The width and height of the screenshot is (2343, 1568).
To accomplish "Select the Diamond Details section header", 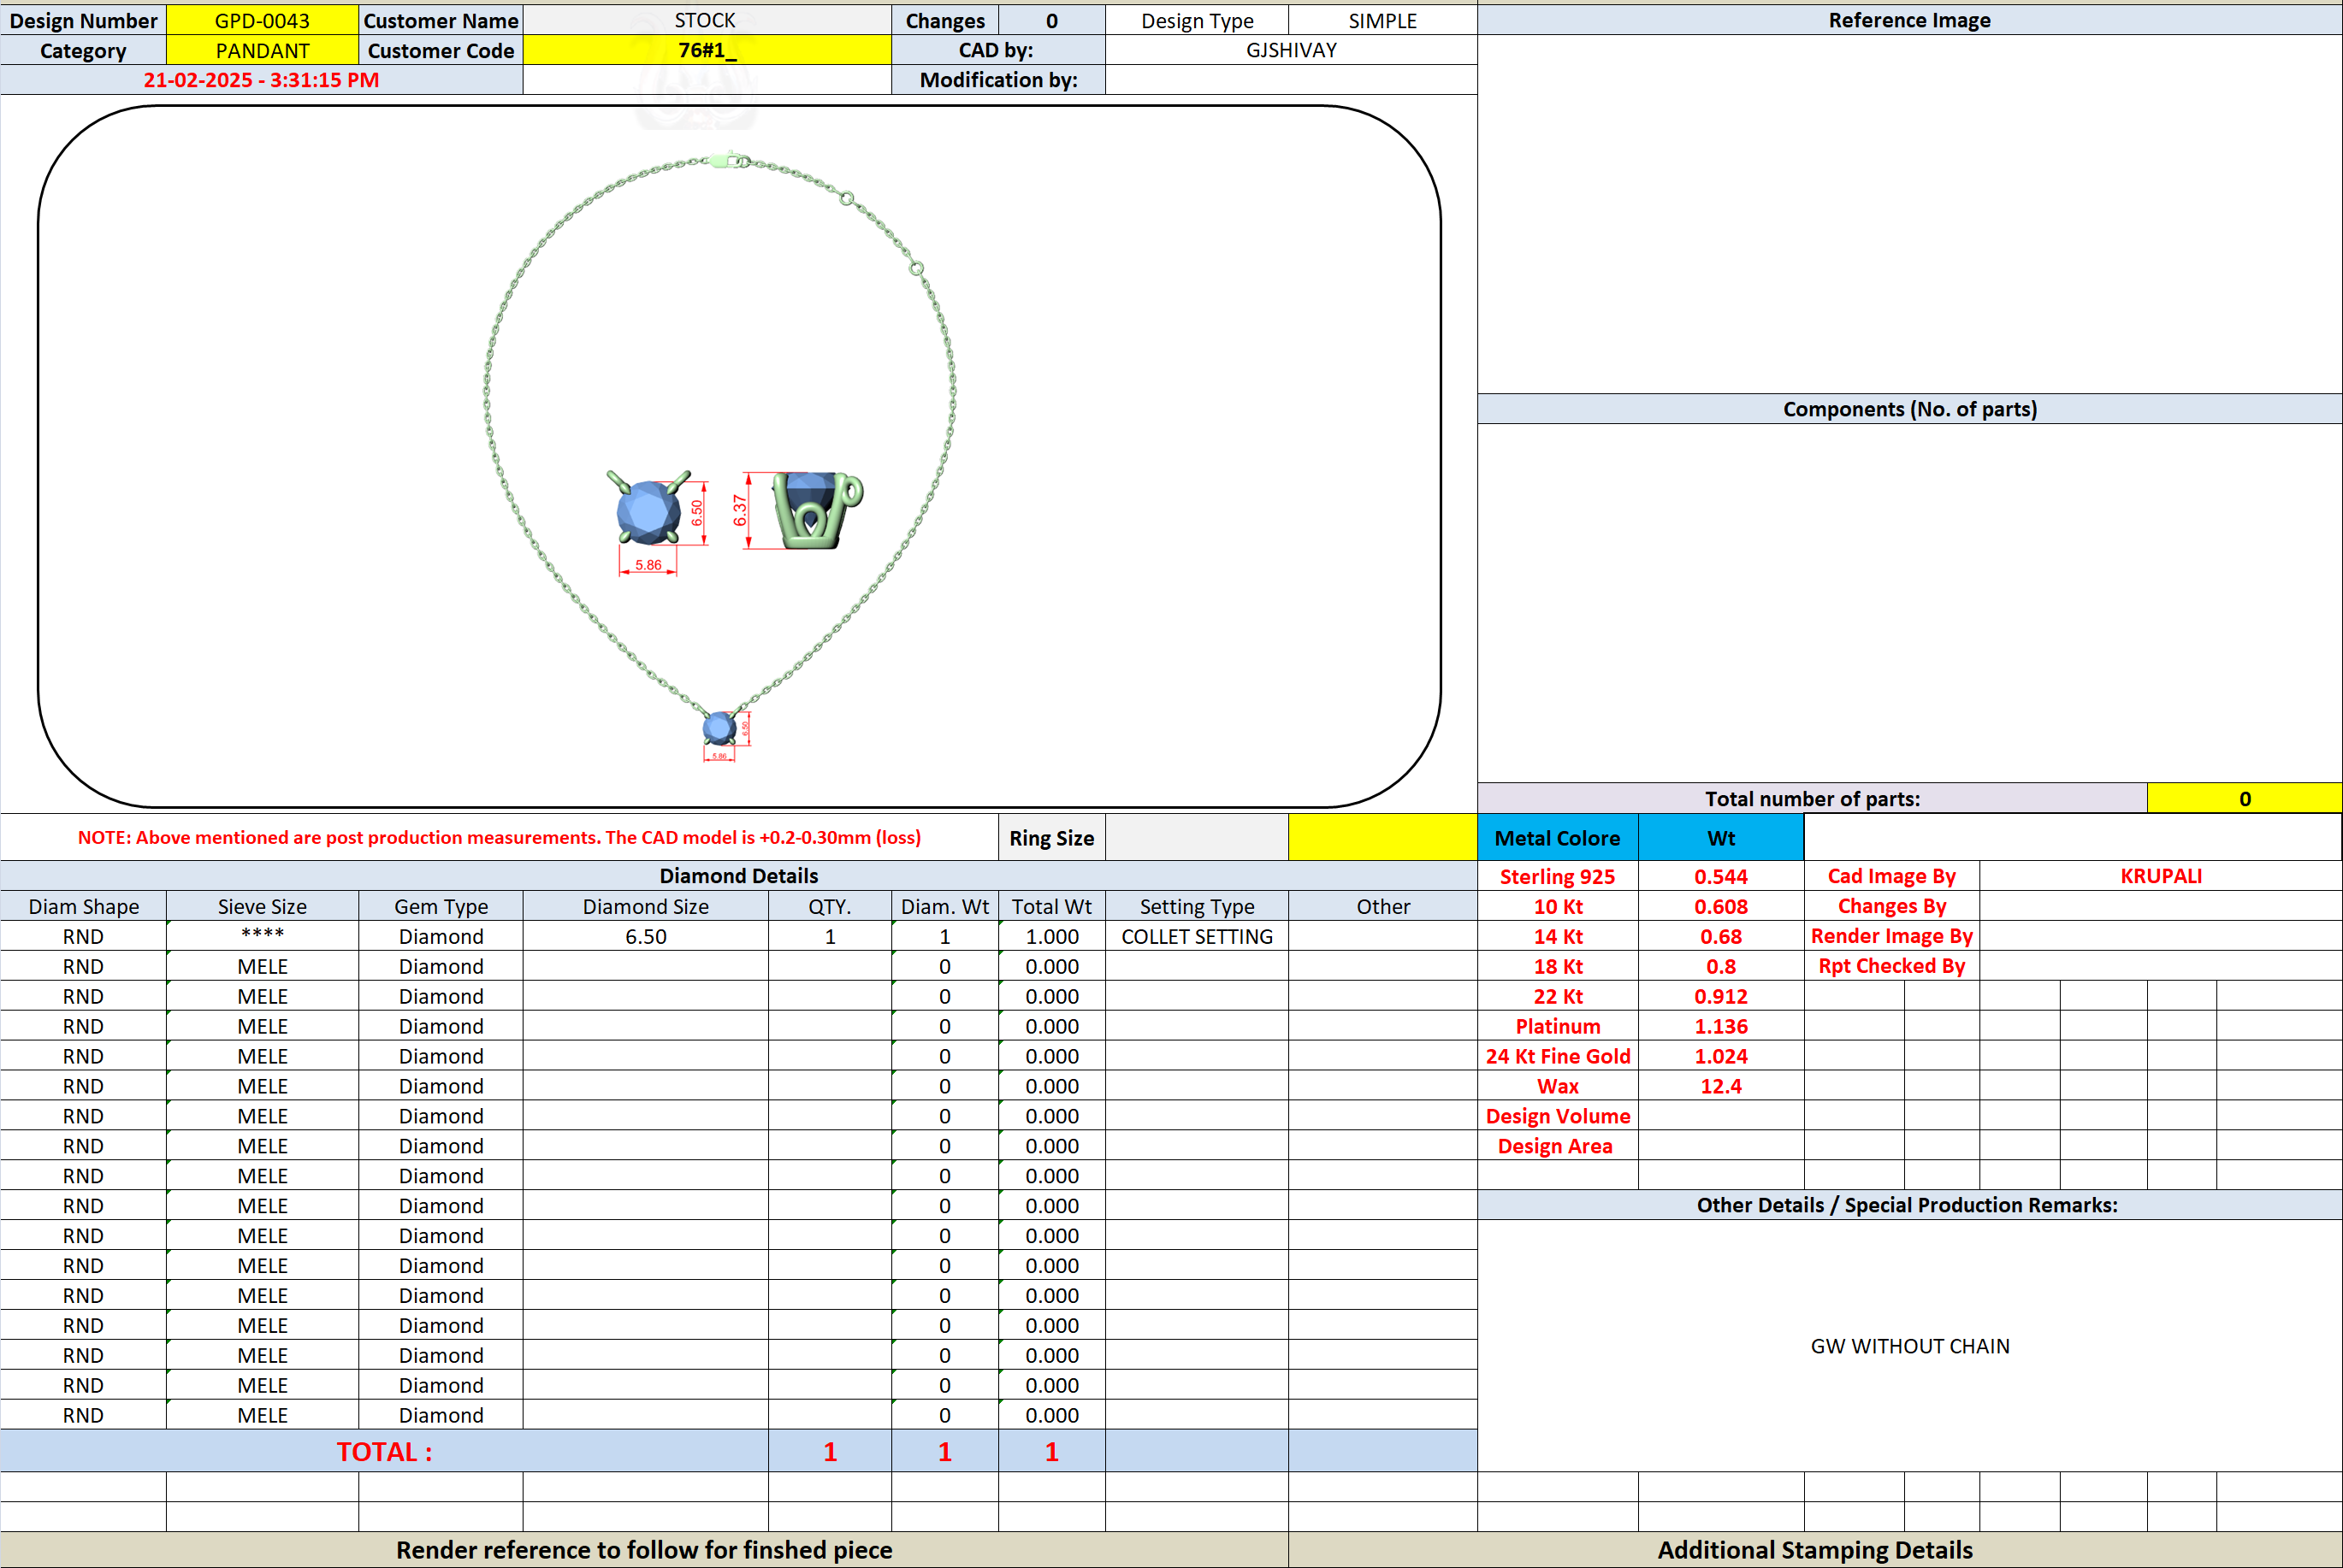I will (738, 876).
